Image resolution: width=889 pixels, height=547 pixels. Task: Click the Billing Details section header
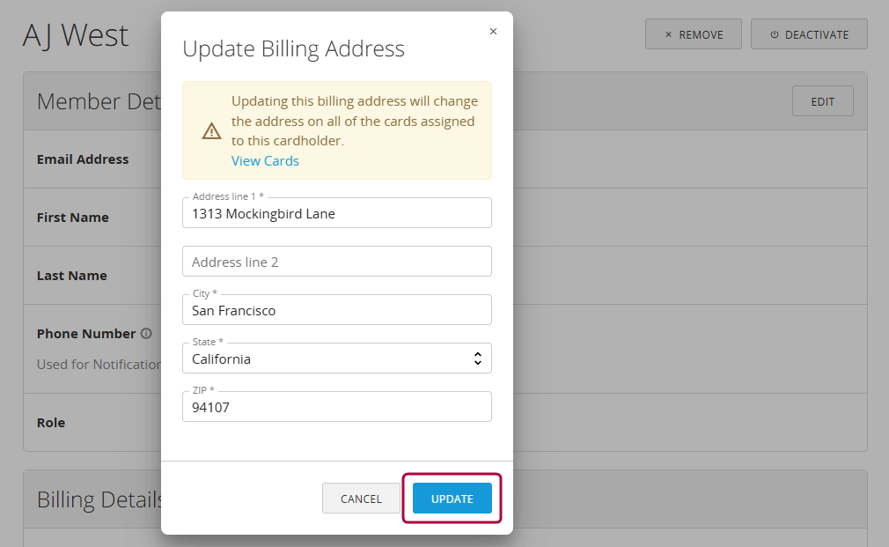[x=99, y=499]
